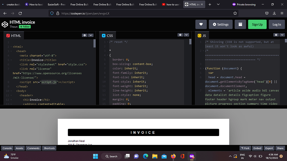Open the Mail app from taskbar

pyautogui.click(x=164, y=157)
